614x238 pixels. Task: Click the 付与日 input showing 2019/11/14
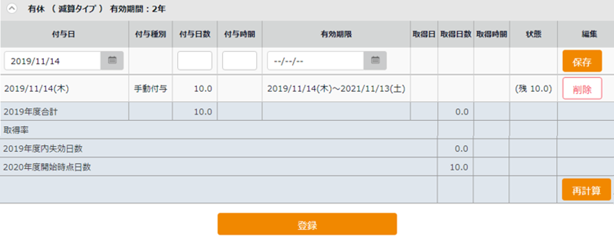click(53, 61)
